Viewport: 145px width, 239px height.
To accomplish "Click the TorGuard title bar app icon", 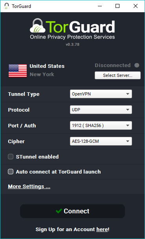I will 7,6.
